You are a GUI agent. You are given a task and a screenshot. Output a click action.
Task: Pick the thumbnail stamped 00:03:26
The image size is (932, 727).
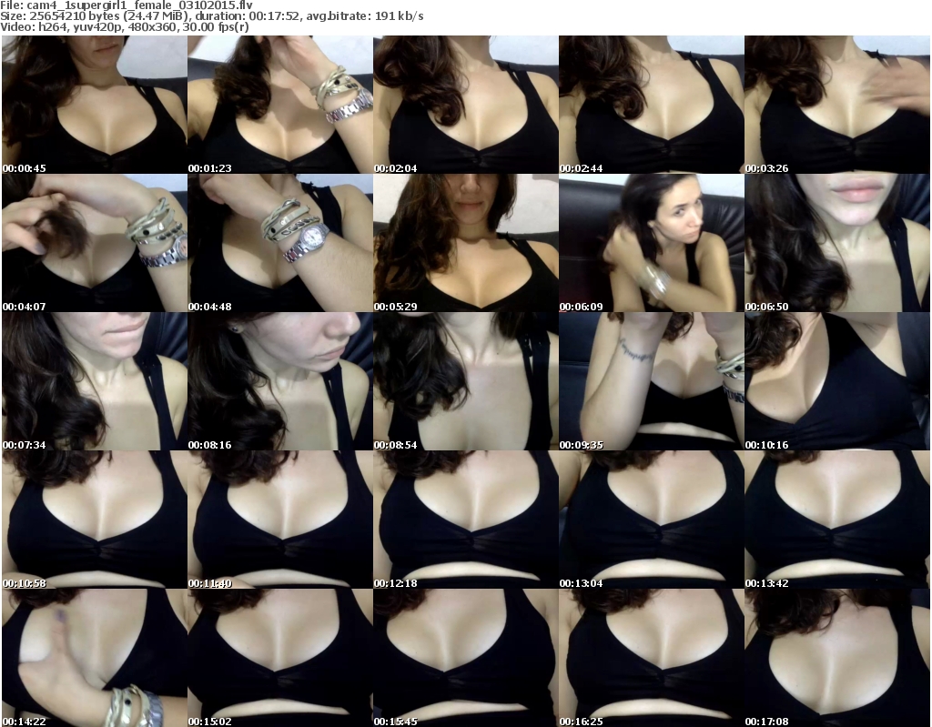coord(837,105)
